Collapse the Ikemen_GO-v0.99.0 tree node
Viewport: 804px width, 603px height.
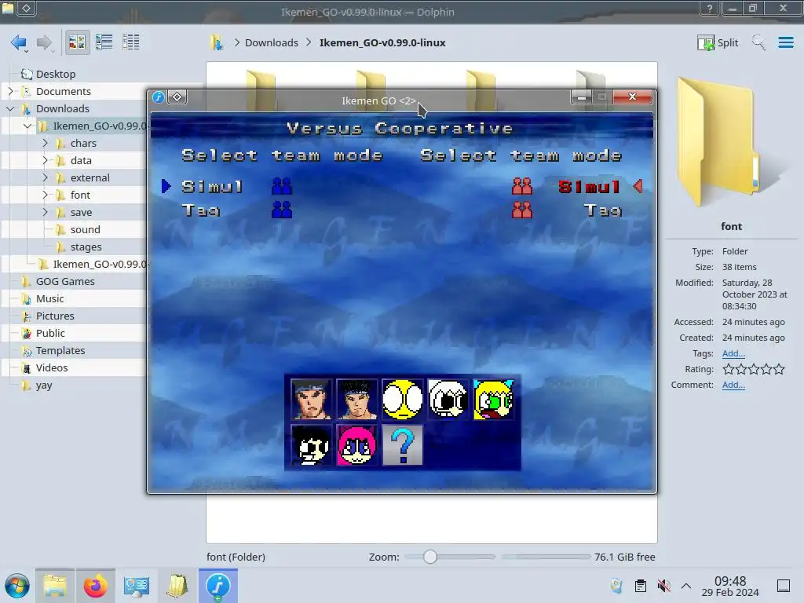pos(27,126)
